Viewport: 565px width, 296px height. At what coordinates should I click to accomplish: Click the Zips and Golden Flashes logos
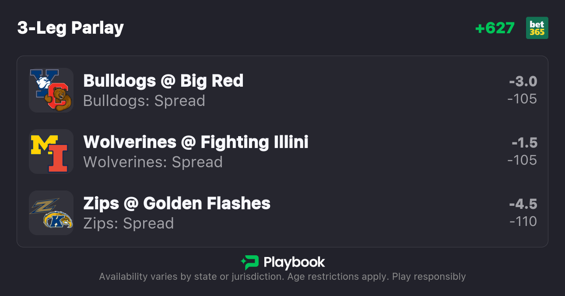(x=51, y=213)
